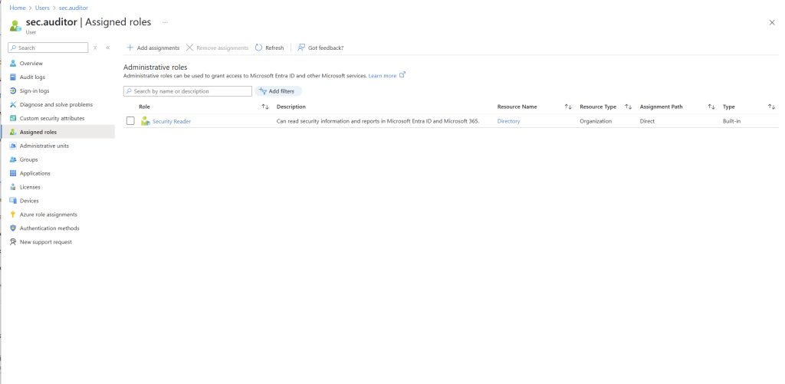Collapse the sidebar navigation menu

107,48
